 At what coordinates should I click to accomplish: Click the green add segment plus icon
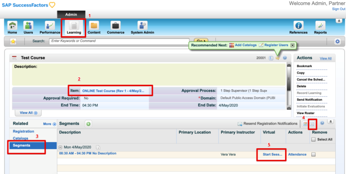tap(88, 124)
